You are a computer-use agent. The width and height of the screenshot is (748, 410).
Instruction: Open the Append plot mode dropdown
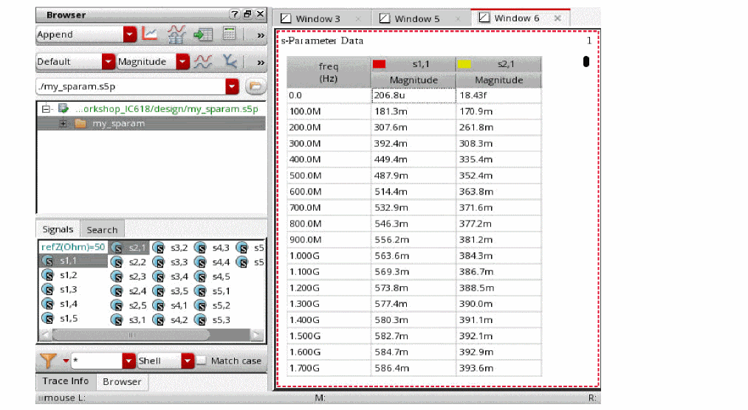click(x=130, y=34)
